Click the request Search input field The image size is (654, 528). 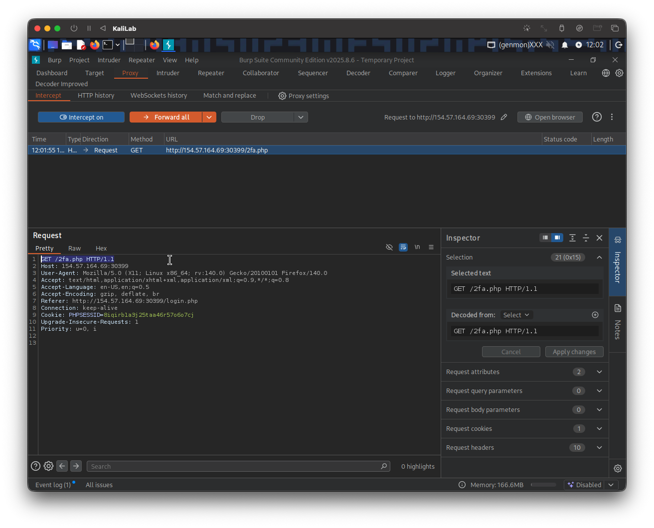[233, 466]
